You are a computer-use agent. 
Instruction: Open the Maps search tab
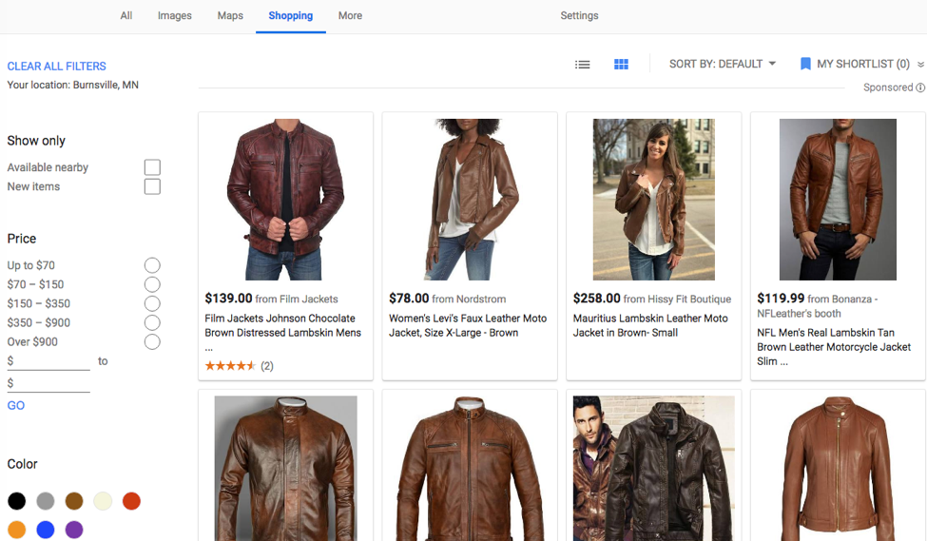pyautogui.click(x=230, y=16)
